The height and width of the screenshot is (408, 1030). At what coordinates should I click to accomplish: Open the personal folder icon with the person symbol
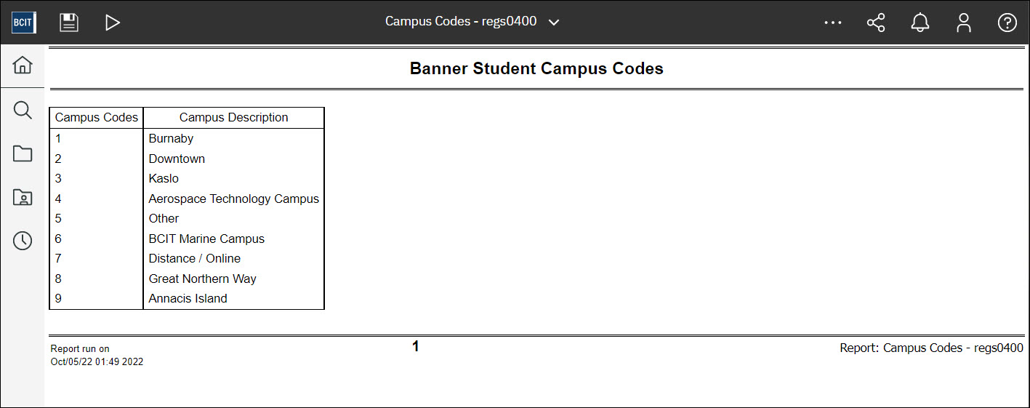[x=23, y=197]
